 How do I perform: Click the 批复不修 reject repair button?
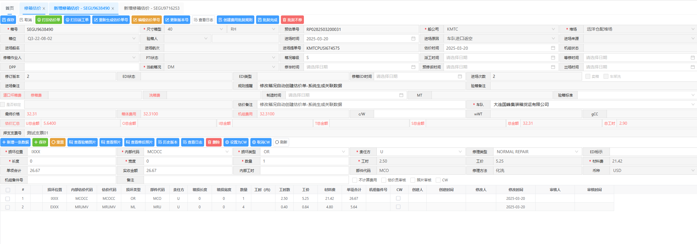click(292, 20)
